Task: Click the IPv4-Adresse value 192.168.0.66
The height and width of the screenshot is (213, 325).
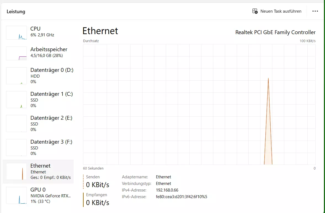Action: 167,190
